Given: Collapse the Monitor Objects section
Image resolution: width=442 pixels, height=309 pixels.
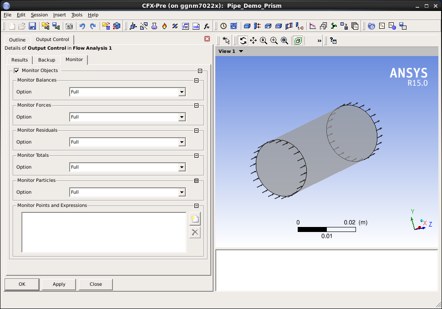Looking at the screenshot, I should [x=200, y=71].
